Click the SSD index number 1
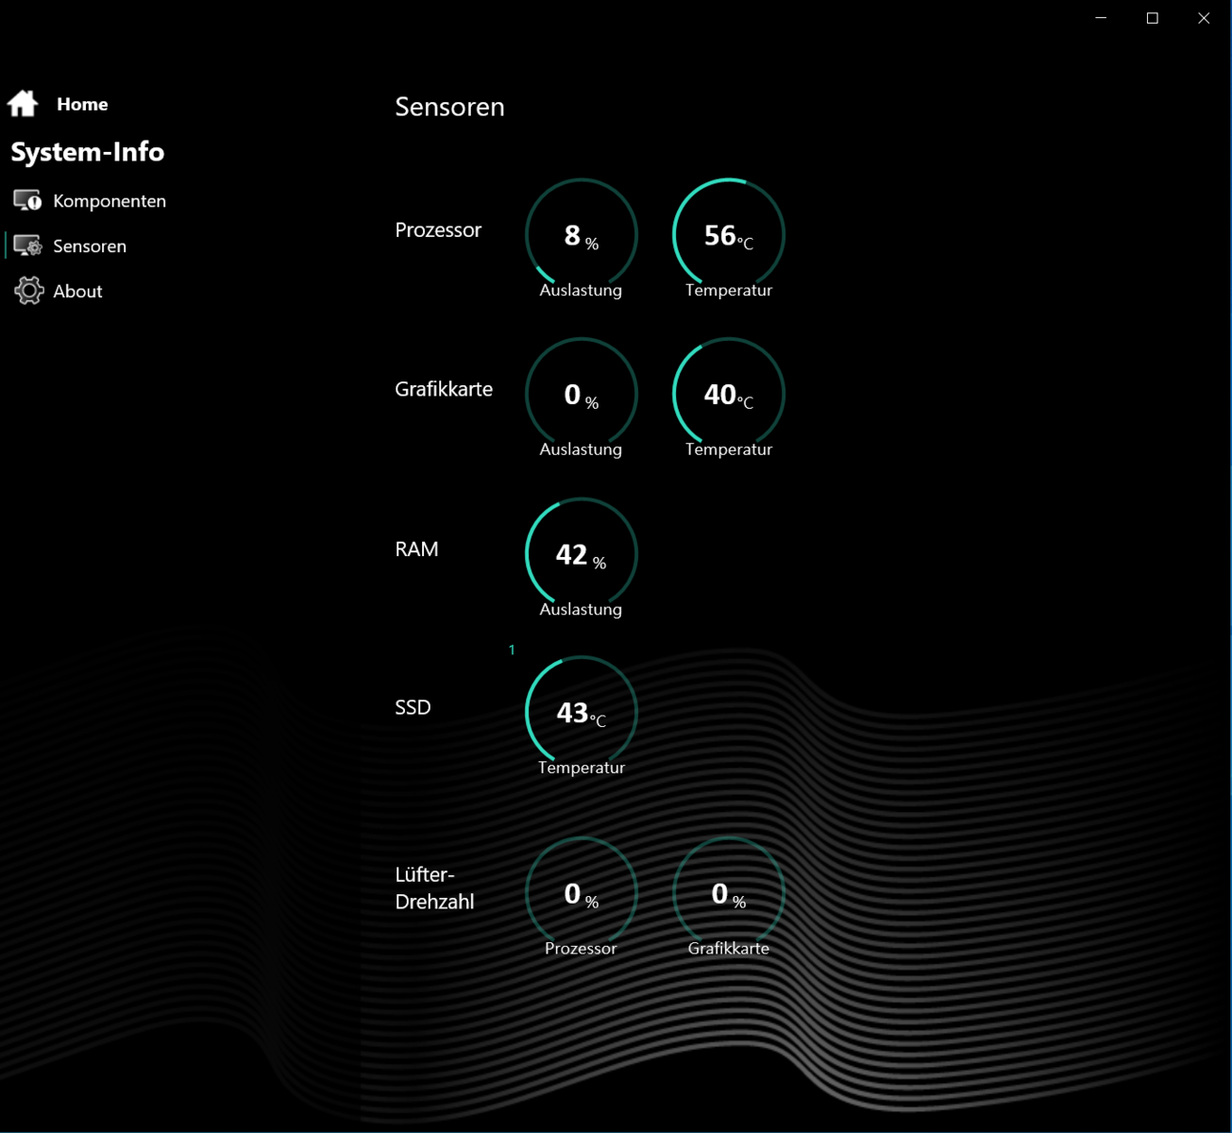Screen dimensions: 1232x1133 [x=512, y=650]
